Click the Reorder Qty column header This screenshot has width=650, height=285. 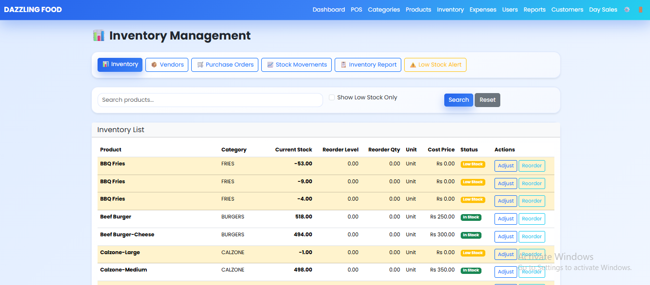384,149
